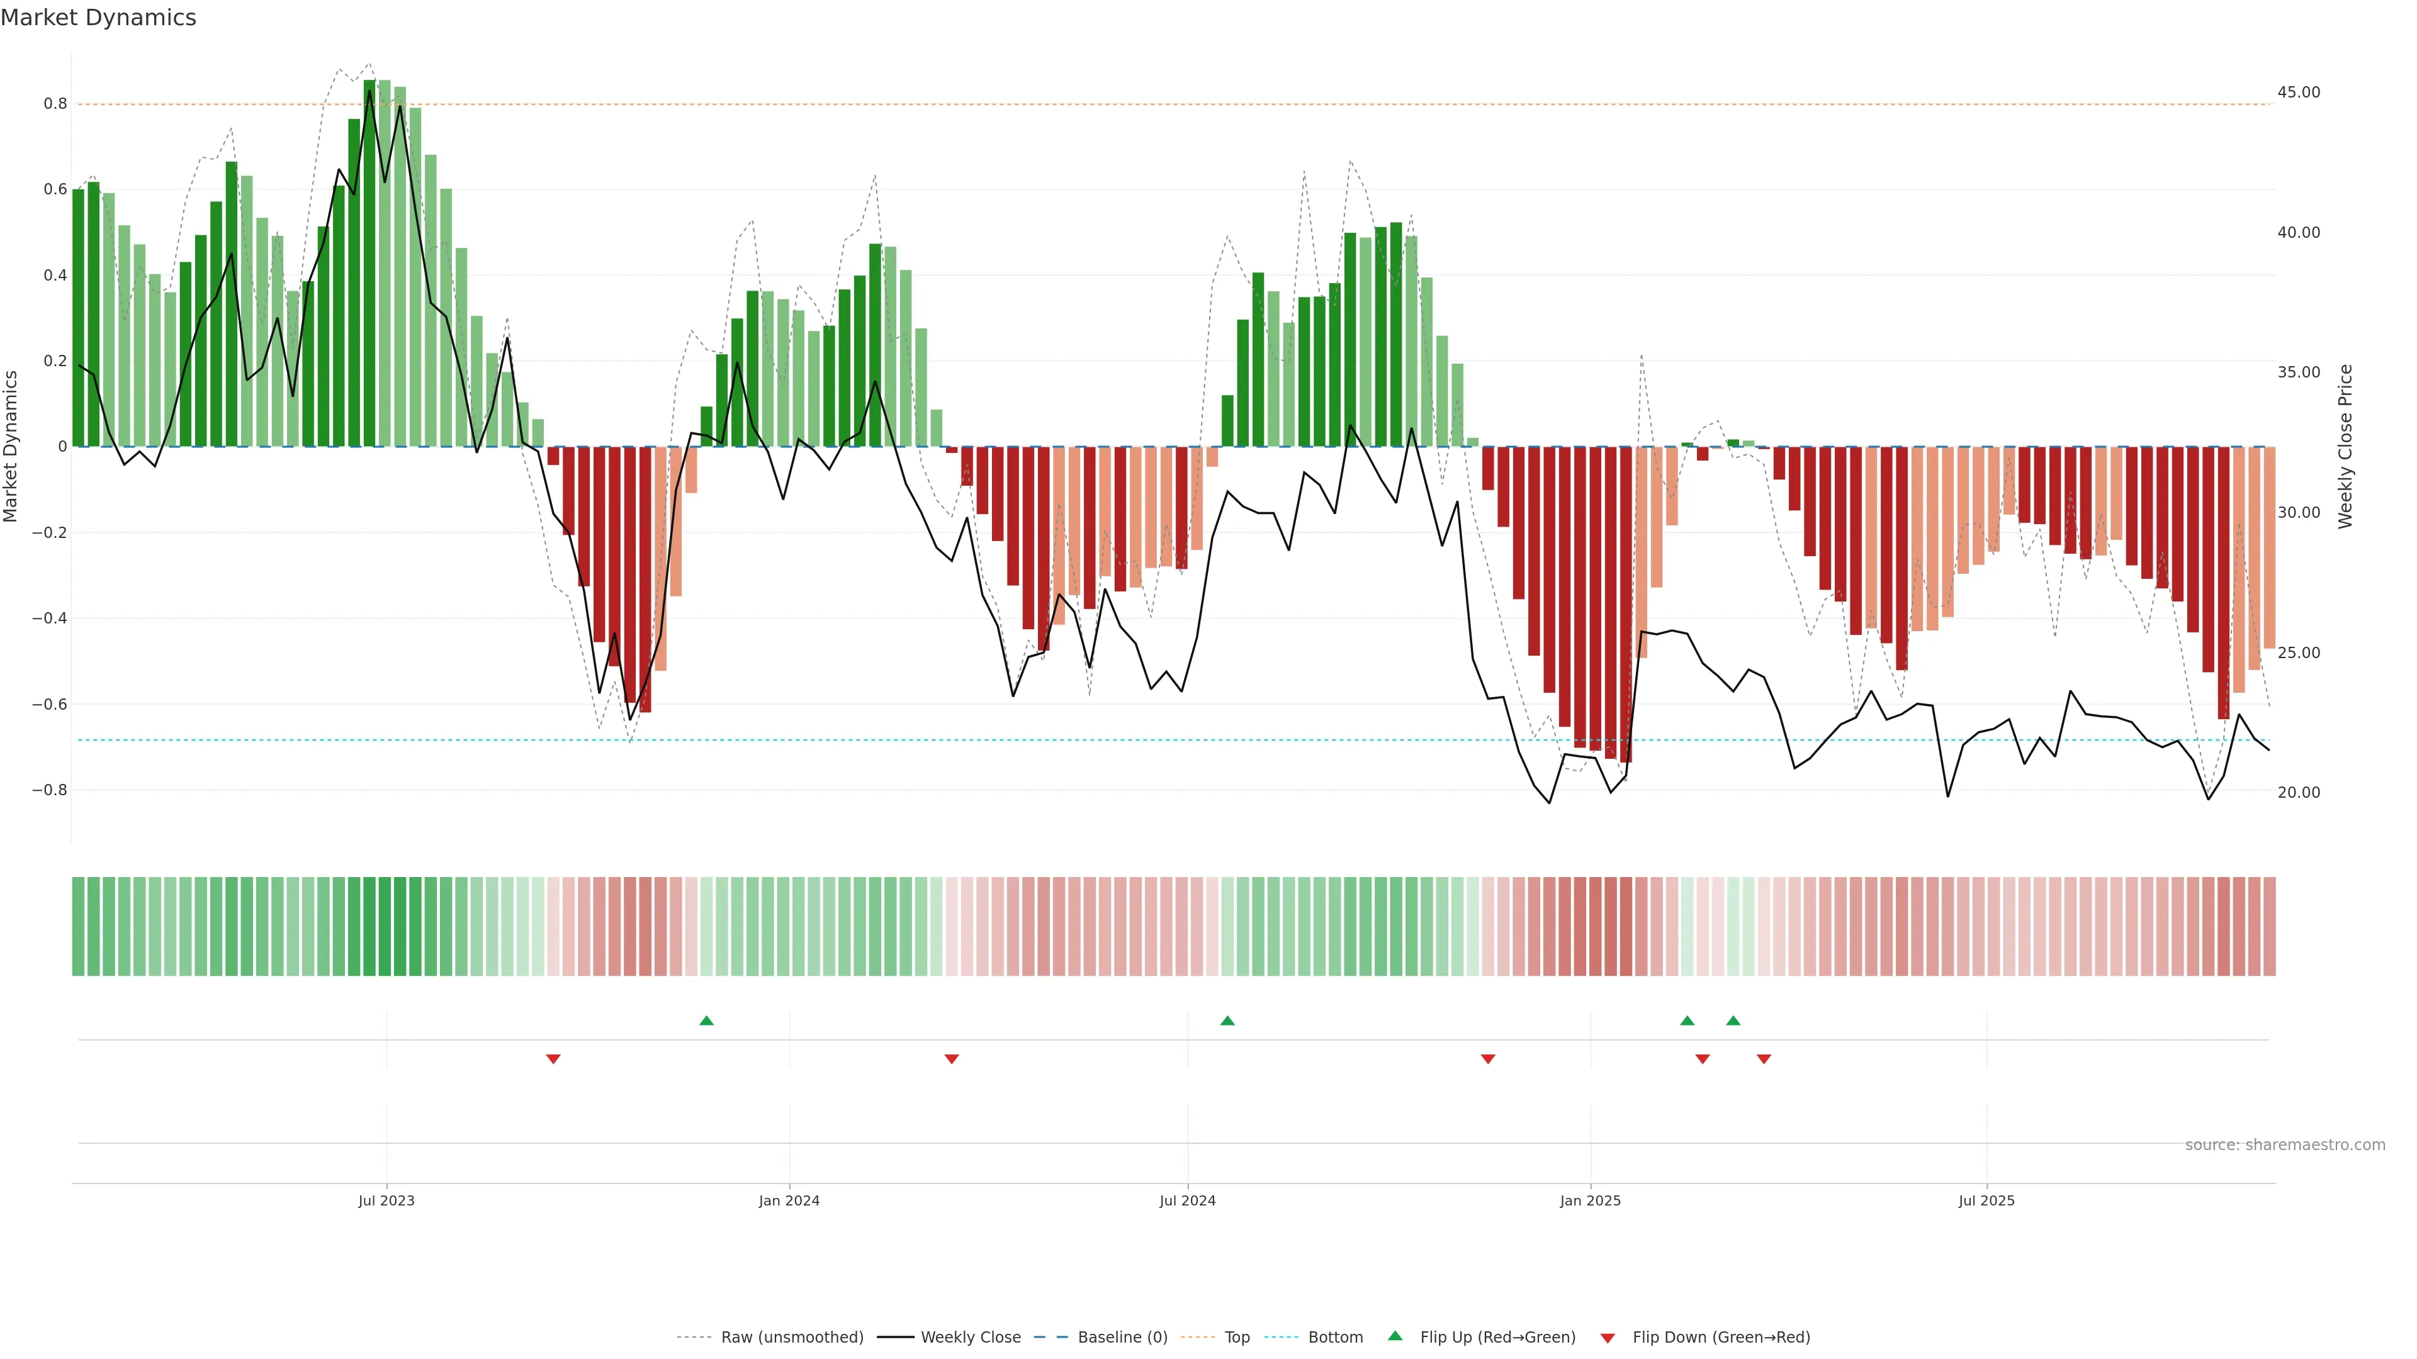This screenshot has width=2417, height=1359.
Task: Click the first red flip-down marker after Jul 2023
Action: coord(554,1059)
